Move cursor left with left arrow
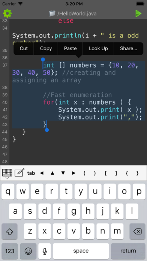Viewport: 147px width, 261px height. point(42,173)
